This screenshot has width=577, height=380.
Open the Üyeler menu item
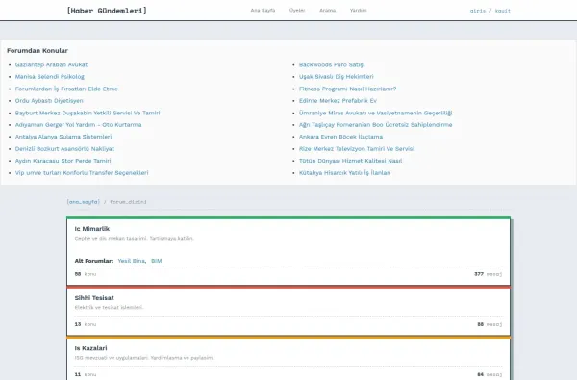coord(297,11)
